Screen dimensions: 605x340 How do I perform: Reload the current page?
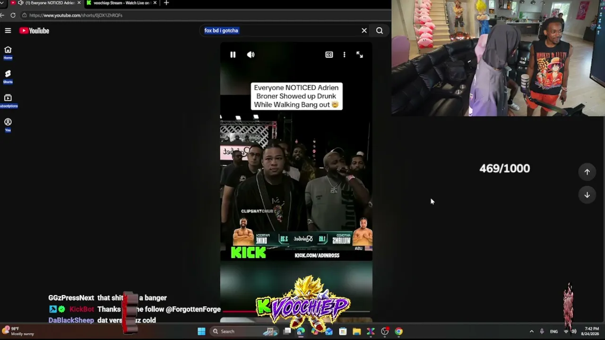[x=13, y=15]
